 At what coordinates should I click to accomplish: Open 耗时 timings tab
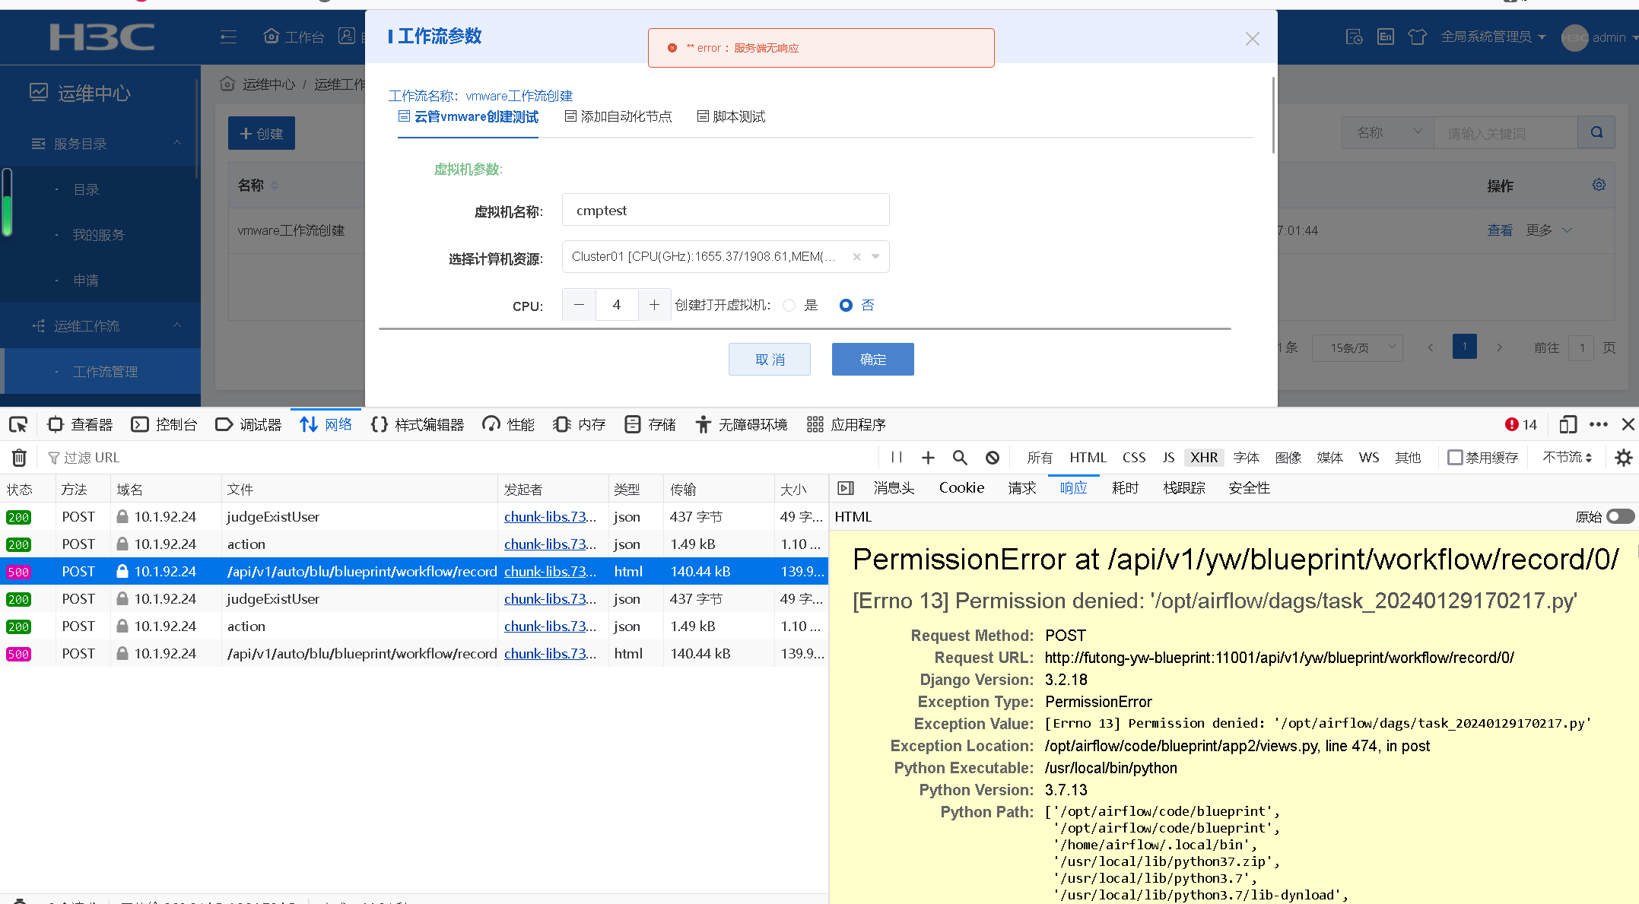tap(1125, 488)
